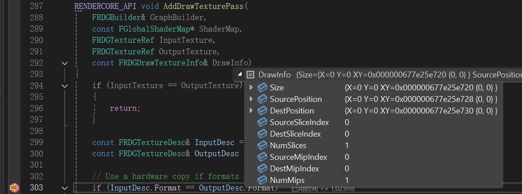This screenshot has height=194, width=522.
Task: Click the DrawInfo variable icon in the data tip
Action: pyautogui.click(x=251, y=75)
